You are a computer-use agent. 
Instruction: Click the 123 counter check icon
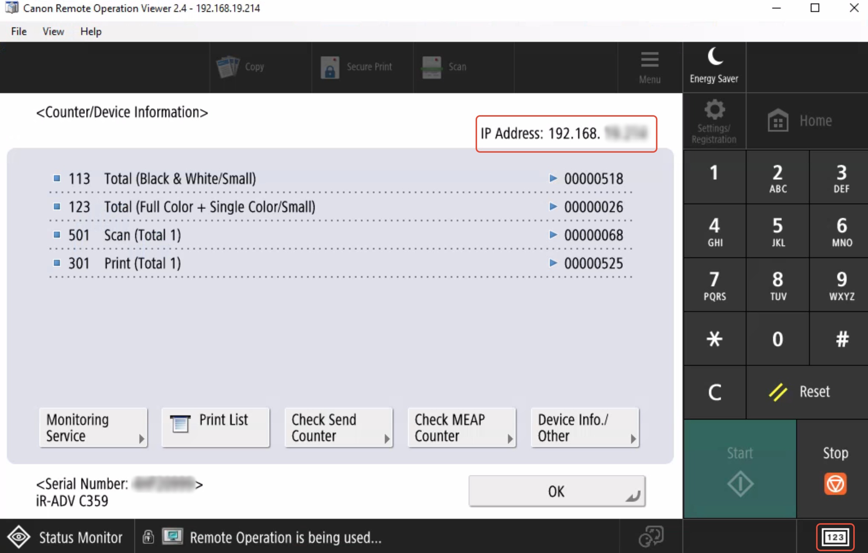(x=835, y=537)
